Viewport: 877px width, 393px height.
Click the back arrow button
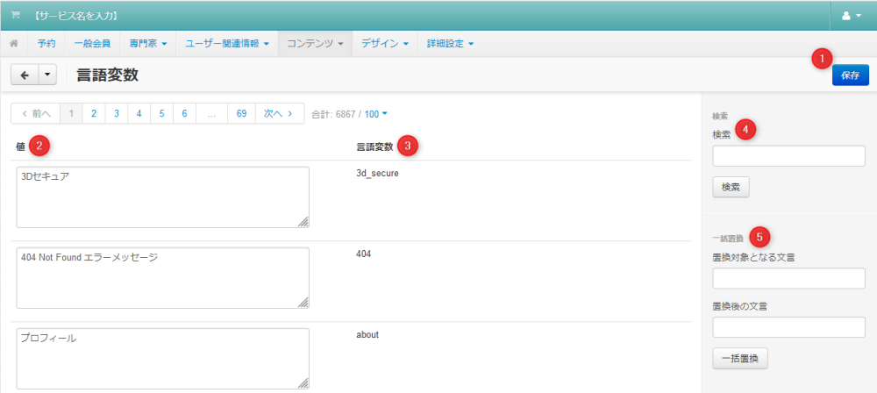coord(25,75)
